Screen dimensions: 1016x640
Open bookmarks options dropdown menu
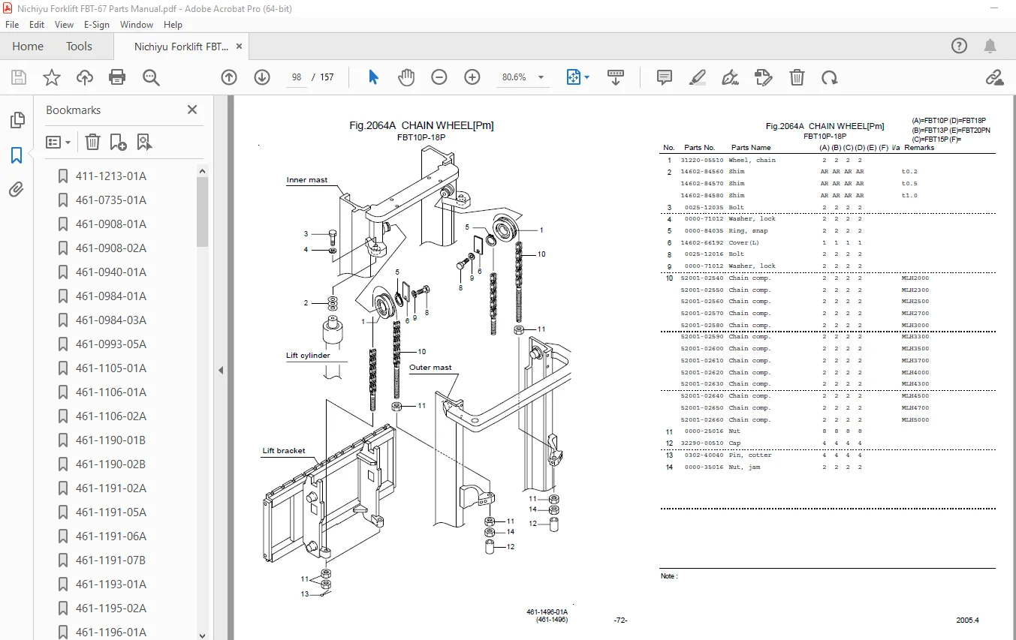point(58,142)
